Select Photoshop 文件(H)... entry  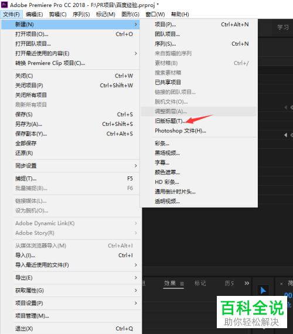click(x=199, y=131)
